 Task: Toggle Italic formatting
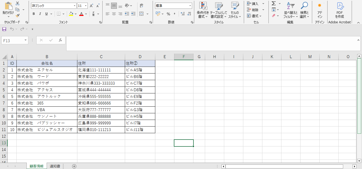(40, 14)
